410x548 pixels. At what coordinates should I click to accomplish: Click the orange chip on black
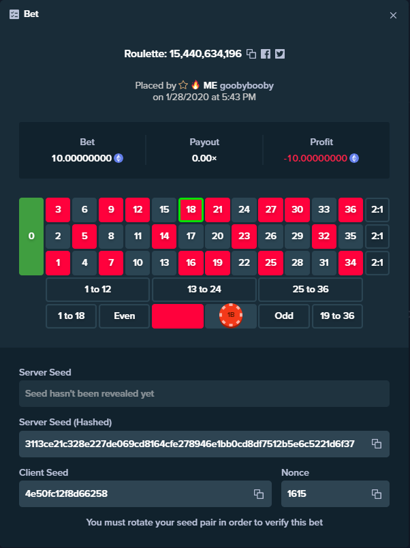pyautogui.click(x=230, y=316)
